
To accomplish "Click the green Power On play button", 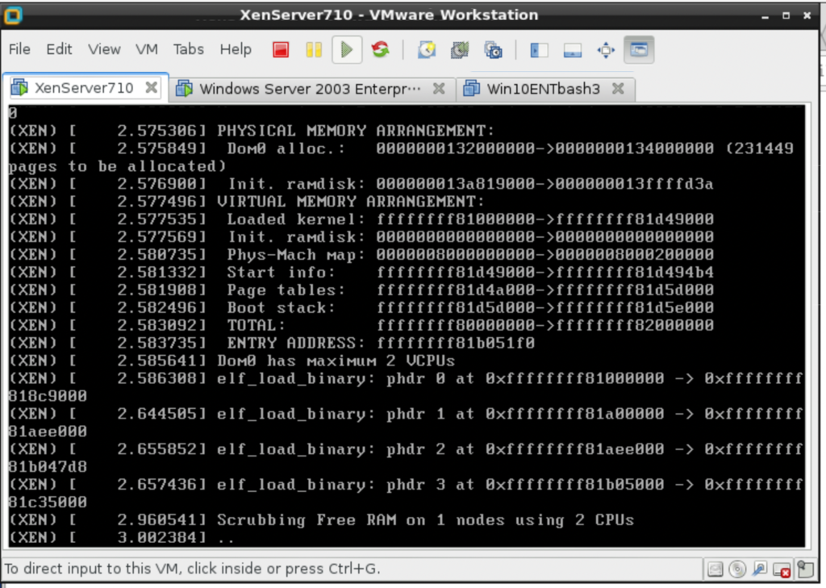I will click(347, 50).
